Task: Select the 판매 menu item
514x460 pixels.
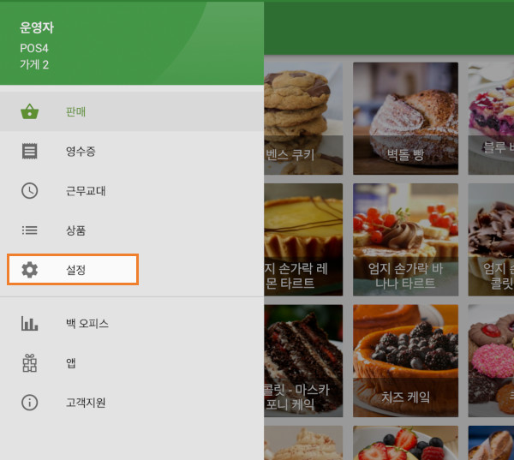Action: pyautogui.click(x=132, y=111)
